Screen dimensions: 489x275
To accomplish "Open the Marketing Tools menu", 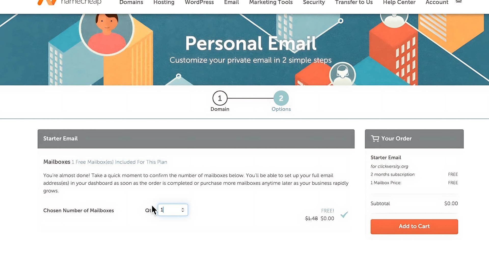I will point(271,3).
